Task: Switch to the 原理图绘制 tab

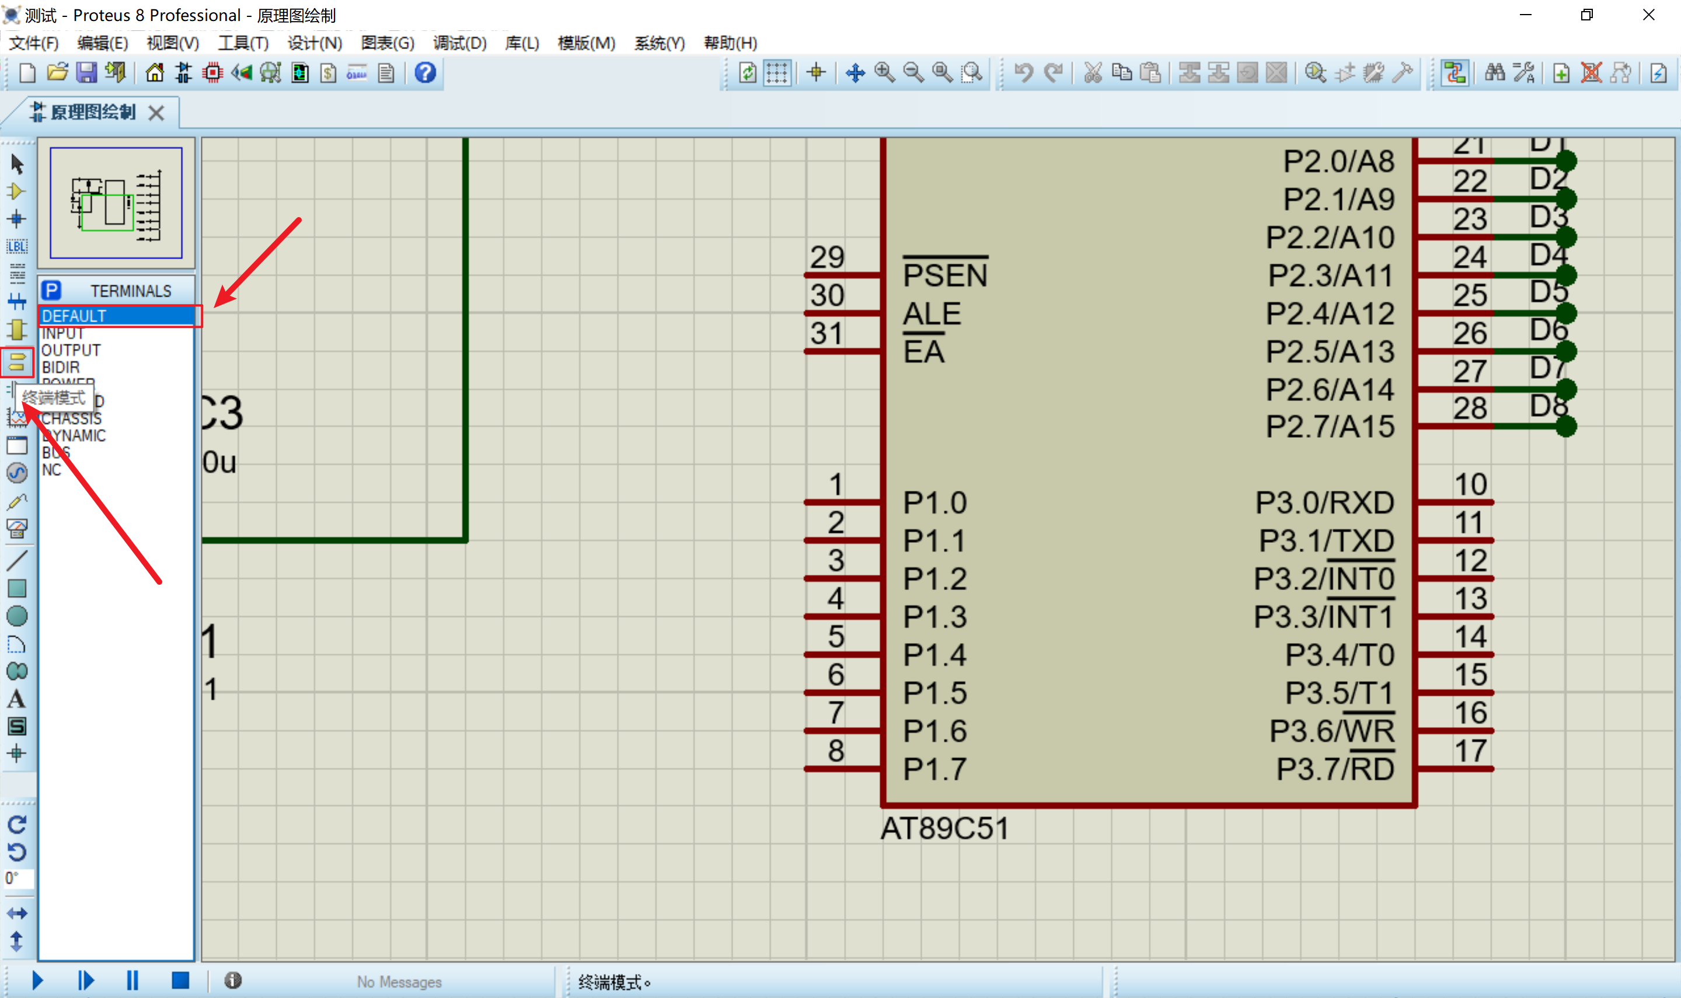Action: pos(92,112)
